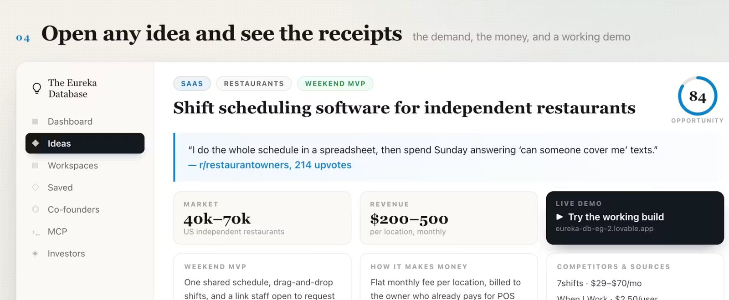Click the WEEKEND MVP tag
This screenshot has height=300, width=729.
pyautogui.click(x=335, y=84)
